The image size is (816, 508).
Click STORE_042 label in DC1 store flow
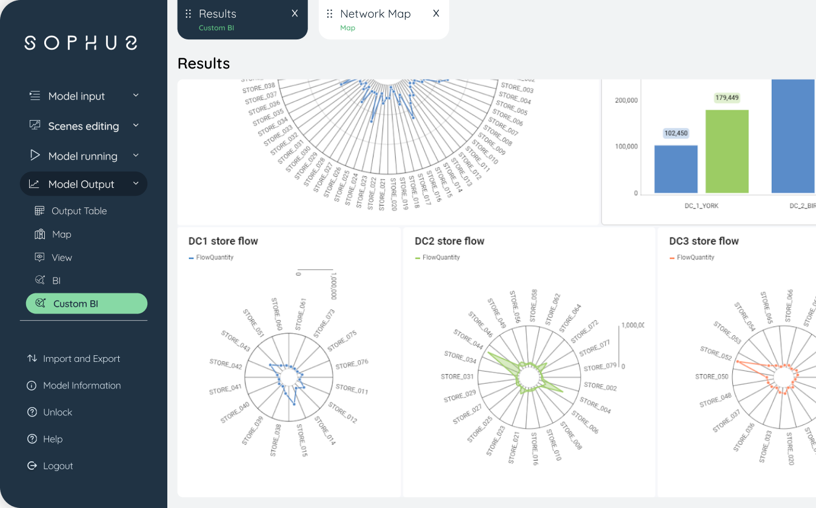(x=226, y=365)
